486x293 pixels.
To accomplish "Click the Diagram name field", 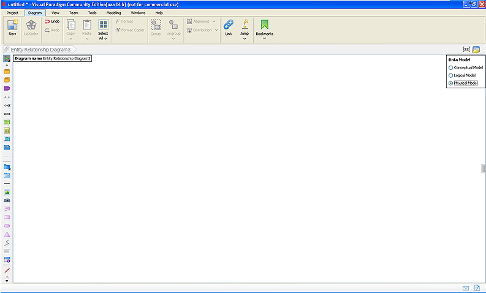I will 67,58.
